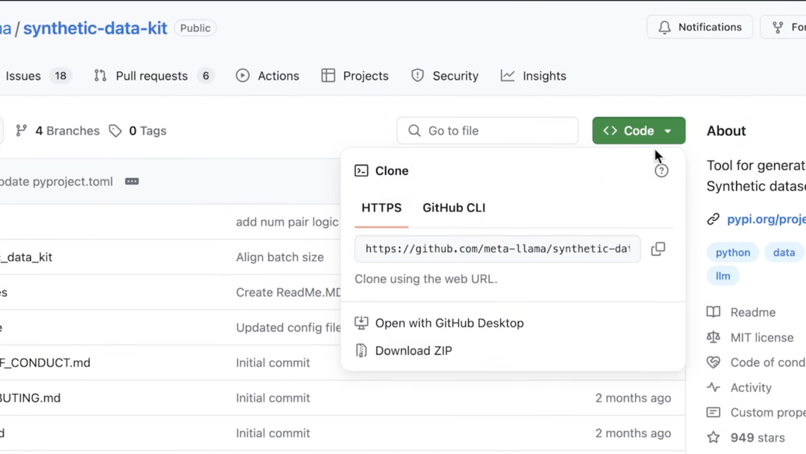Click the bell icon in Notifications button
The width and height of the screenshot is (806, 454).
coord(665,27)
